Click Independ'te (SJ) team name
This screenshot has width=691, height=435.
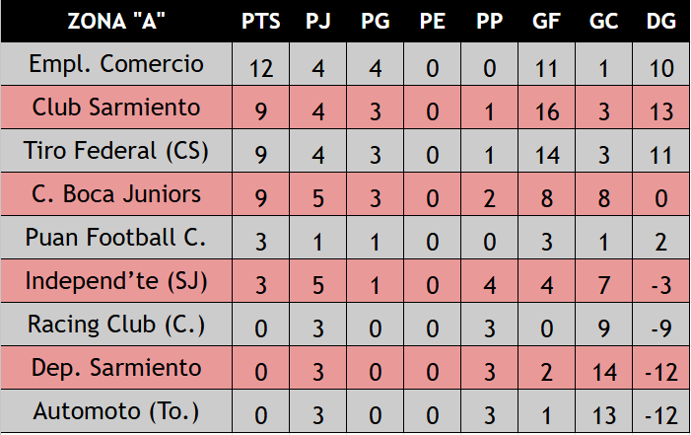[116, 281]
